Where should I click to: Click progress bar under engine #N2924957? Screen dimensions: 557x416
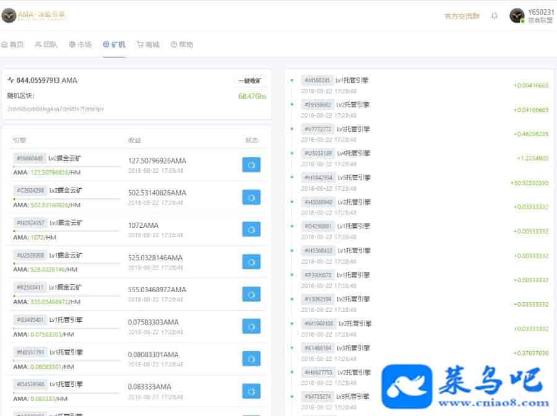pyautogui.click(x=66, y=231)
